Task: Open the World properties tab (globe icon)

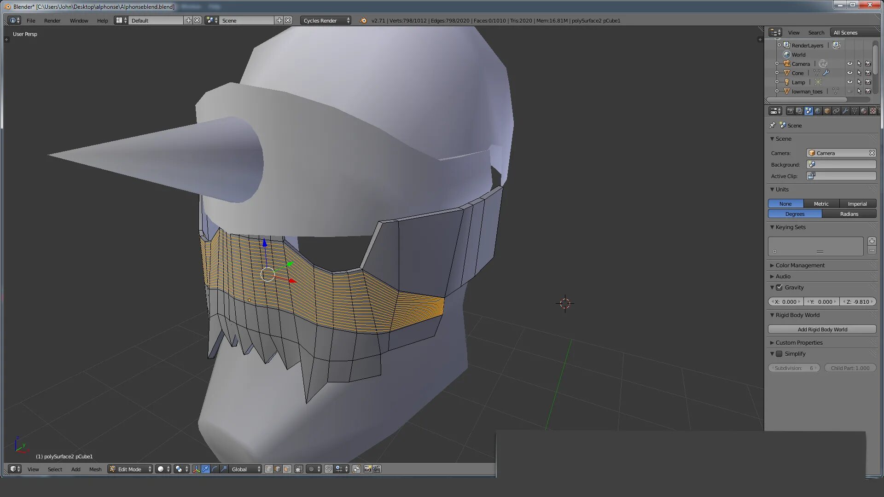Action: point(818,111)
